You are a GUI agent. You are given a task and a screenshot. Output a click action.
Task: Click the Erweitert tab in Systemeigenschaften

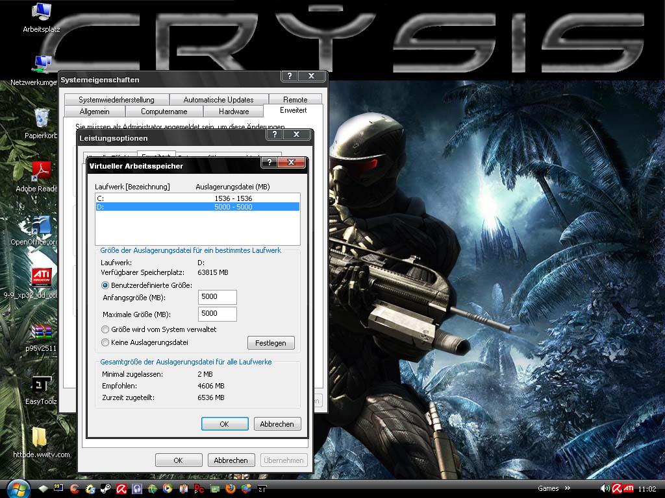pyautogui.click(x=293, y=110)
